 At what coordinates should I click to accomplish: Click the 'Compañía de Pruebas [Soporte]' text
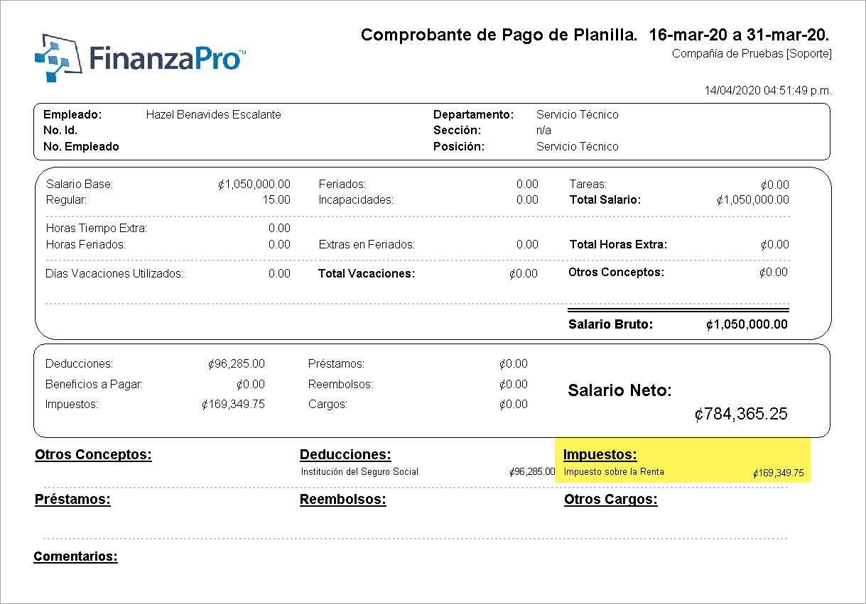752,54
